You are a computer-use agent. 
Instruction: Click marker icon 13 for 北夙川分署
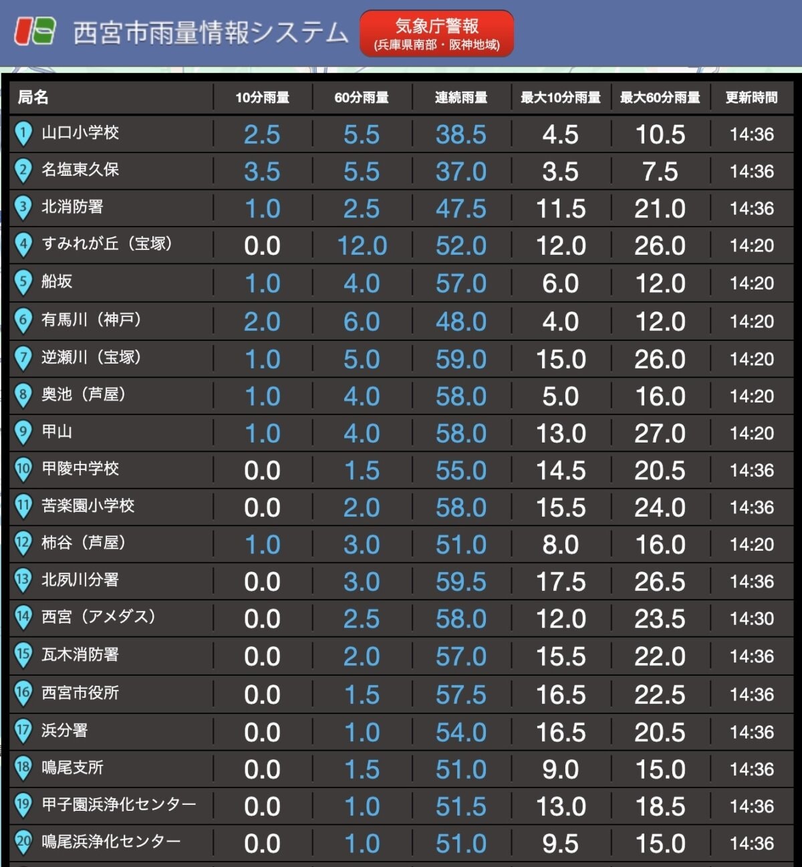pyautogui.click(x=23, y=581)
